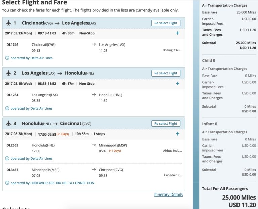Choose Re select Flight for Honolulu to Cincinnati
This screenshot has width=258, height=209.
point(166,124)
